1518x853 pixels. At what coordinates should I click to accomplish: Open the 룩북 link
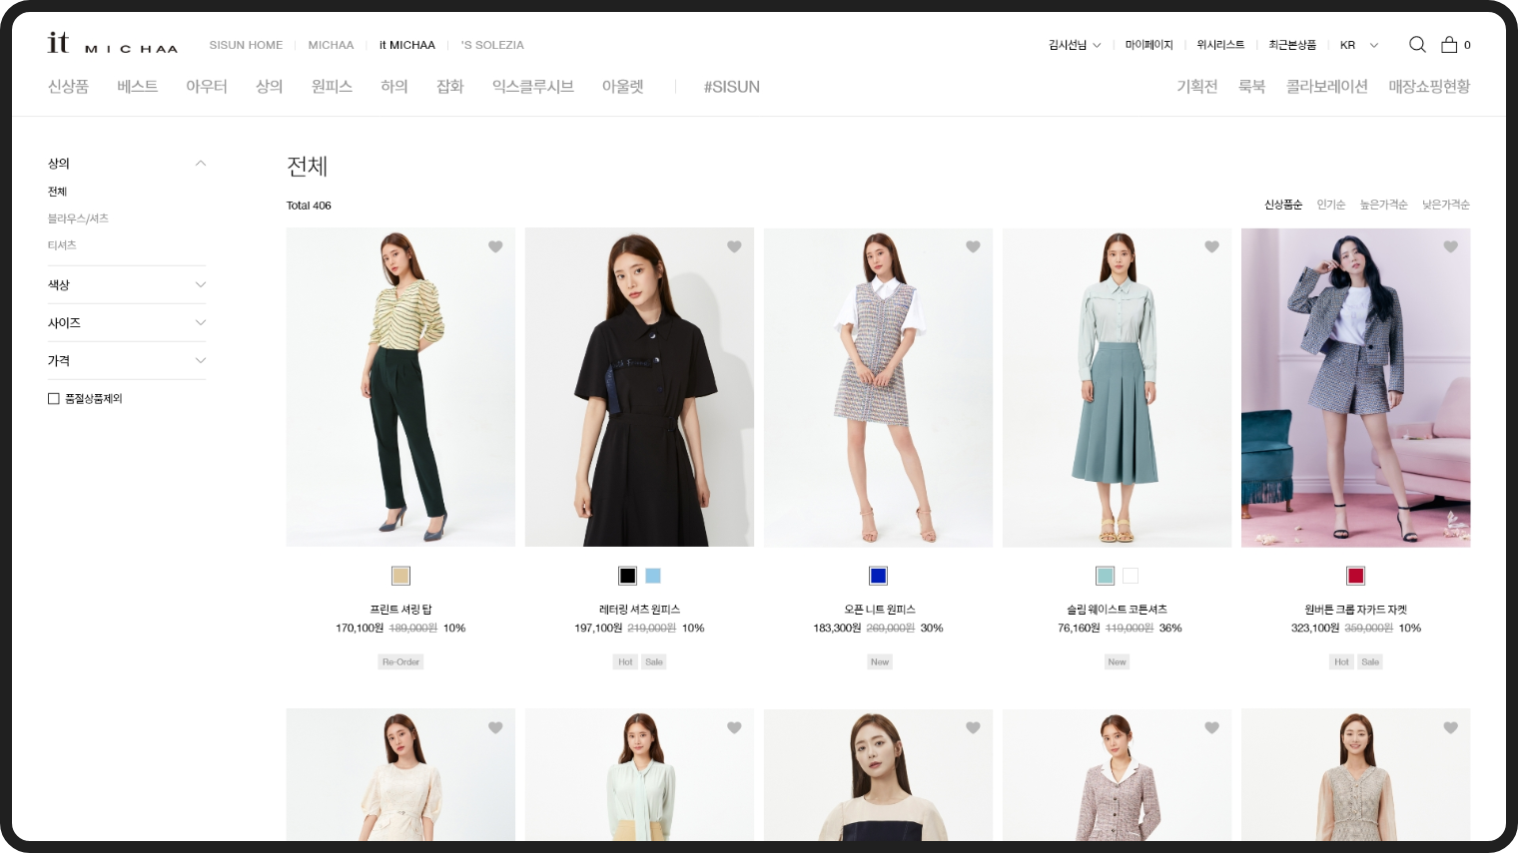coord(1251,87)
